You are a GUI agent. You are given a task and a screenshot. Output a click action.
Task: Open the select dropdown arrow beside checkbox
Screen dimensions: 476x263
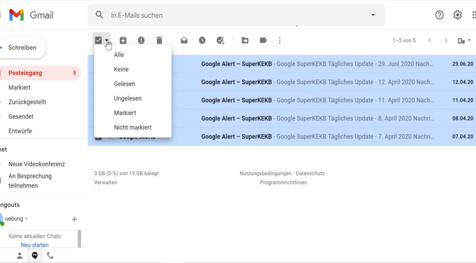click(107, 40)
